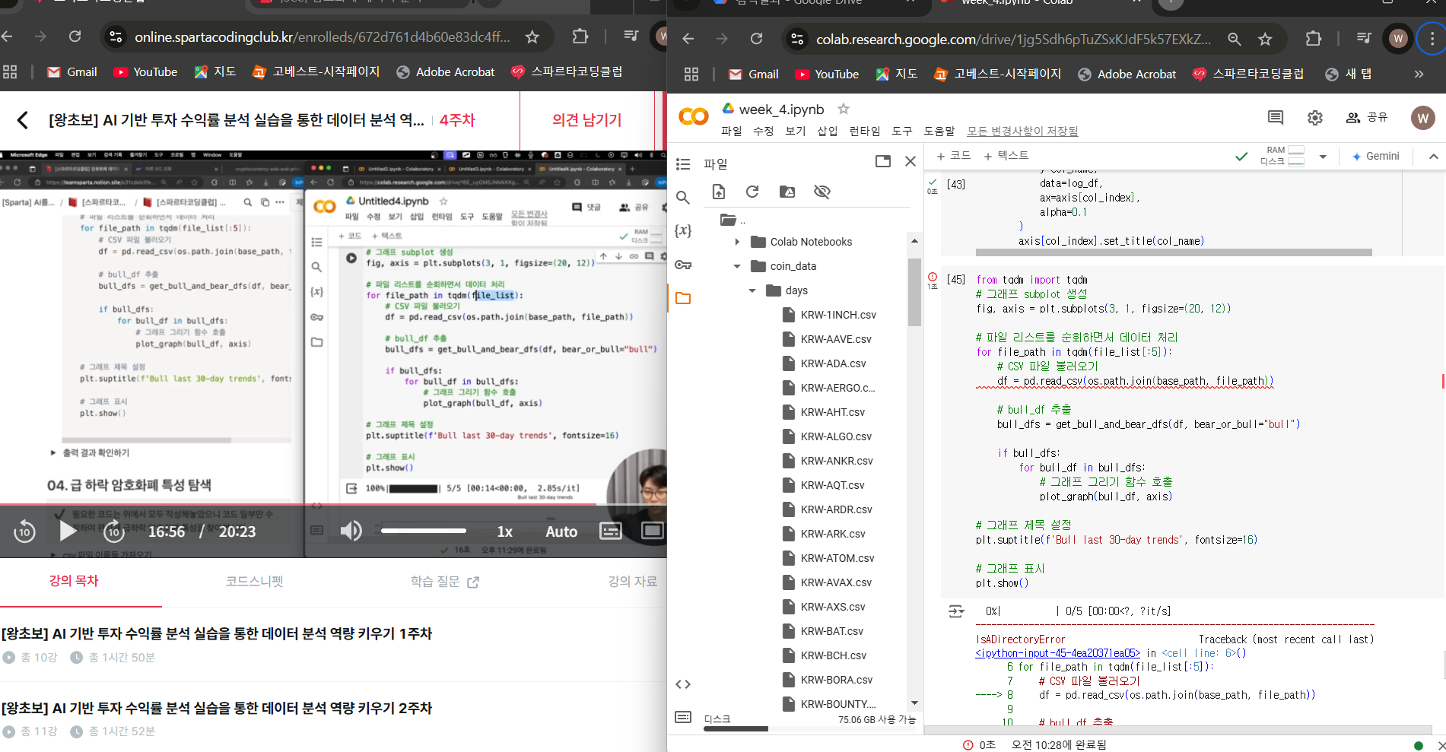Skip lecture video forward 10 seconds
Screen dimensions: 1446x752
tap(114, 531)
